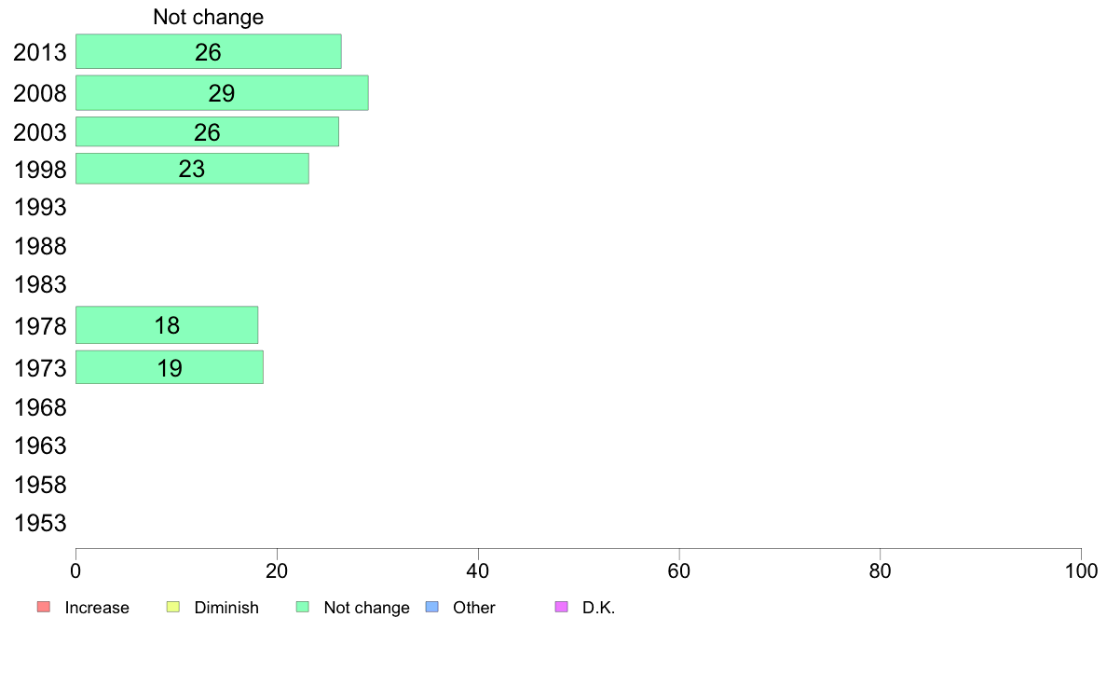The height and width of the screenshot is (686, 1107).
Task: Click the Not change column header
Action: [x=209, y=17]
